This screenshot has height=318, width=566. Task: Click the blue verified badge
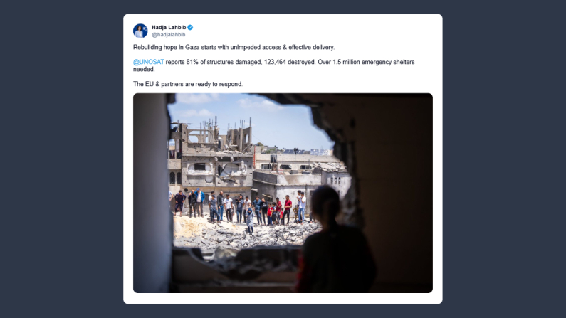[x=190, y=28]
